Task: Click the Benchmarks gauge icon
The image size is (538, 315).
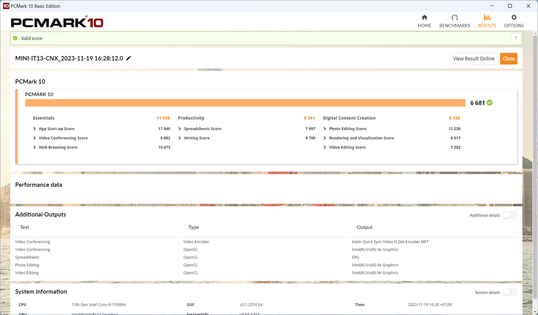Action: pos(455,17)
